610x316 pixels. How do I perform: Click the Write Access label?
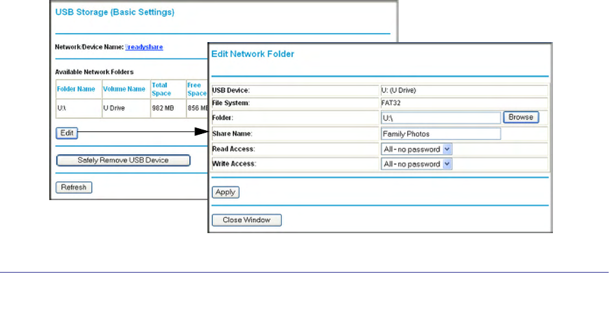234,164
